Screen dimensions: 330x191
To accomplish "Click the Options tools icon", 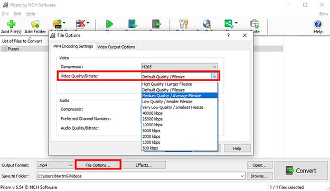I will point(184,24).
